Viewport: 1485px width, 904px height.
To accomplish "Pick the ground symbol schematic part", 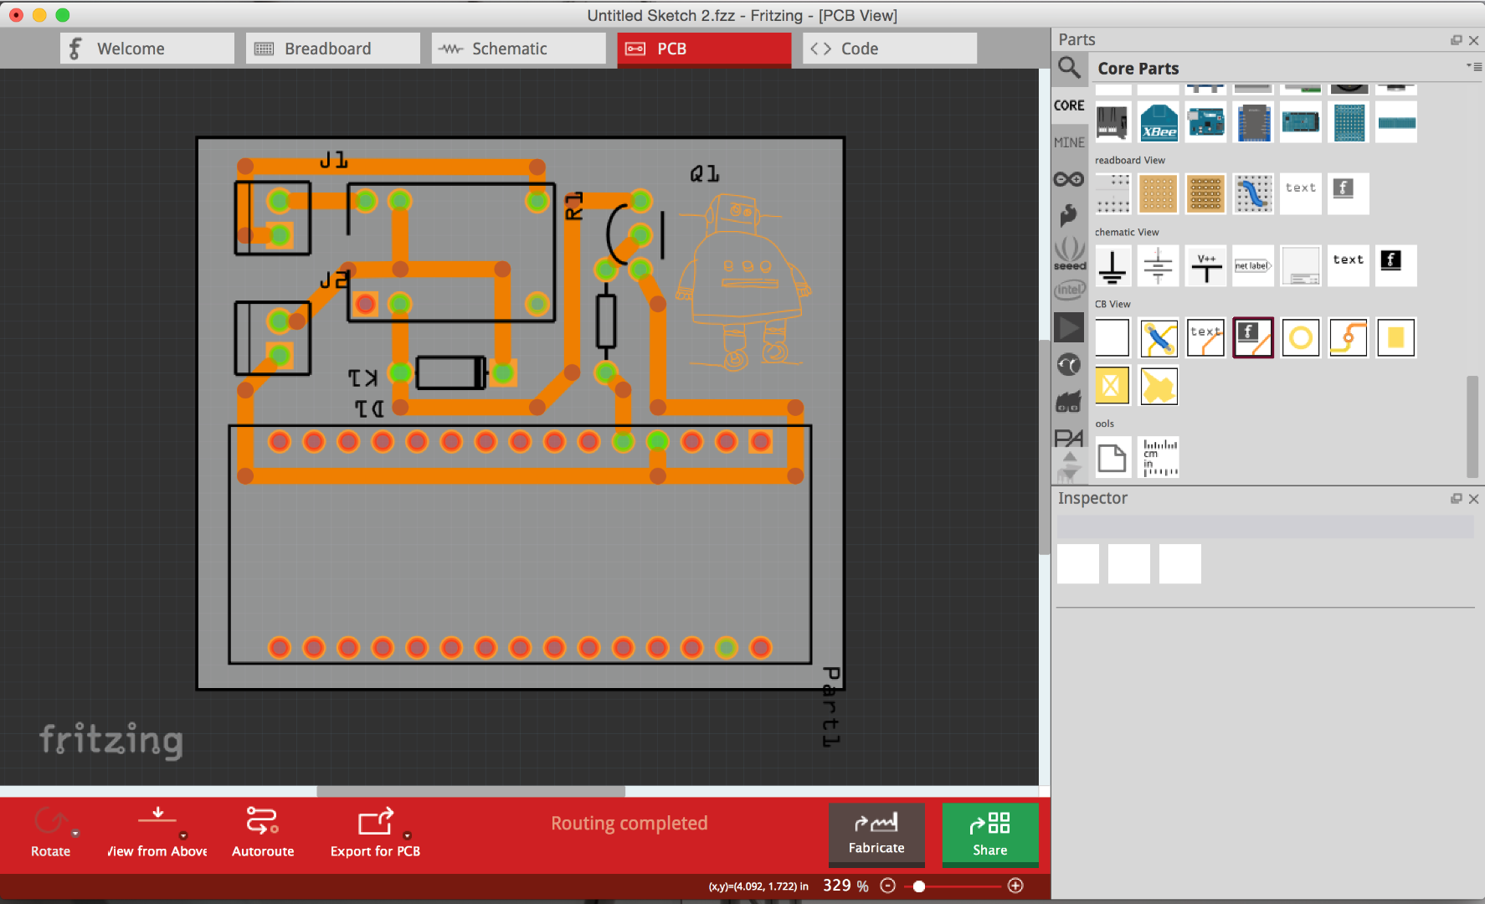I will point(1113,265).
